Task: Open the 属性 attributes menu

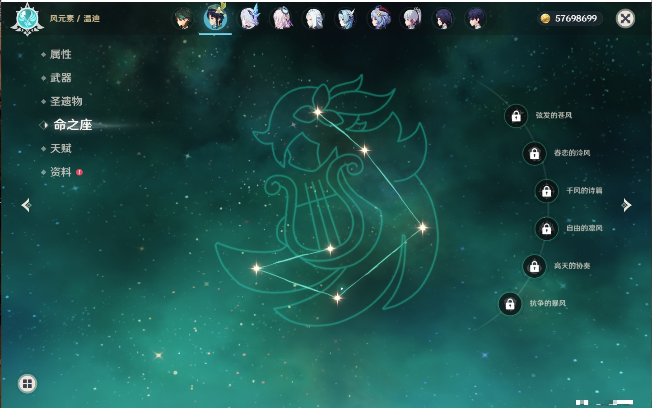Action: click(x=61, y=55)
